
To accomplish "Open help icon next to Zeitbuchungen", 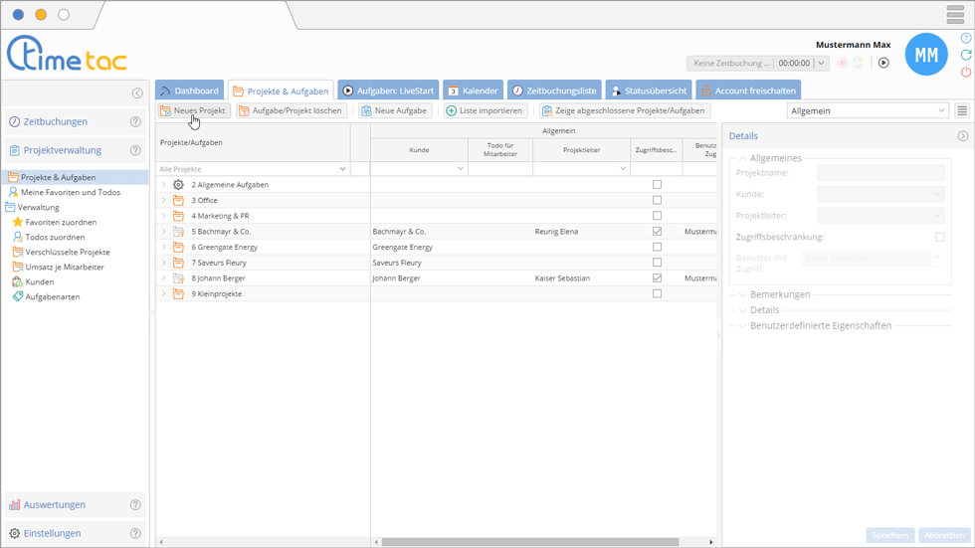I will pyautogui.click(x=136, y=122).
